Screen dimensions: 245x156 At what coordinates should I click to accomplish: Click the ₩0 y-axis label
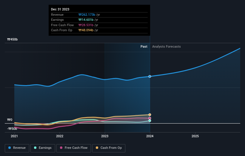10,120
